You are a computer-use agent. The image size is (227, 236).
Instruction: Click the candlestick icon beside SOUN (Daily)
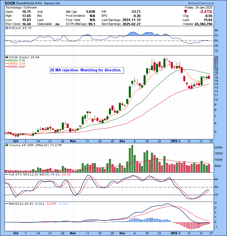7,57
